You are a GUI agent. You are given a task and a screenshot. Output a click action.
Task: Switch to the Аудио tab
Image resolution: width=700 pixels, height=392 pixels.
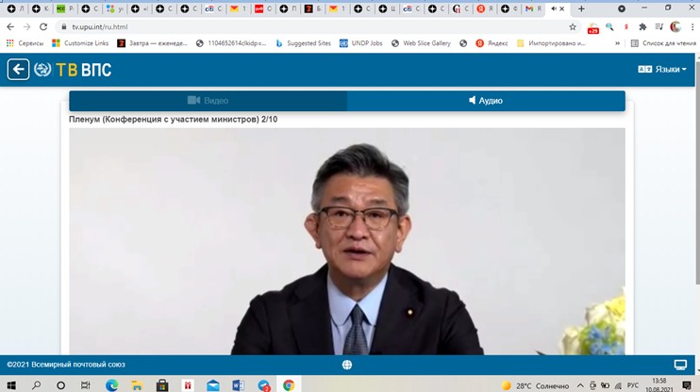pos(486,101)
